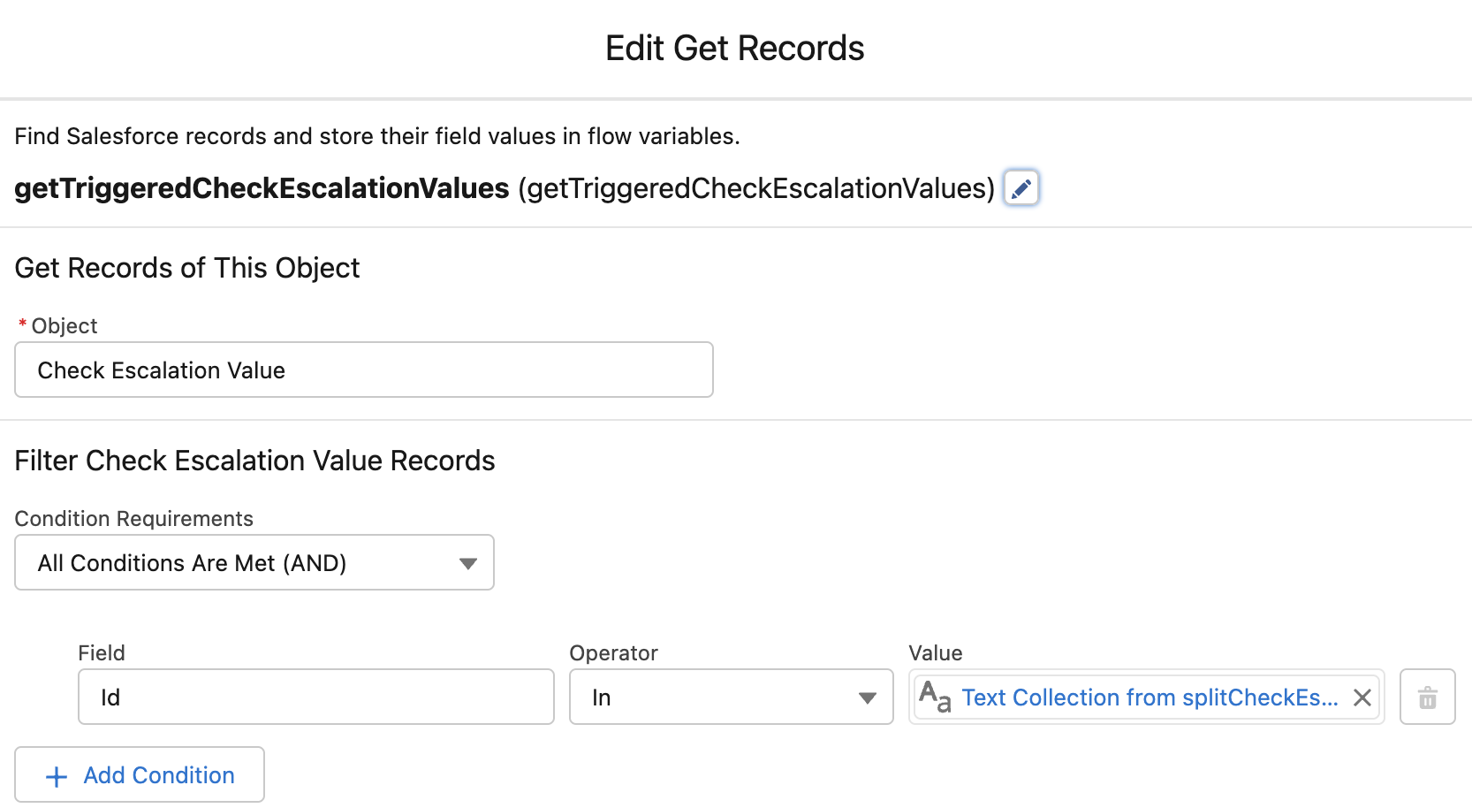
Task: Open the Operator dropdown caret
Action: pyautogui.click(x=867, y=697)
